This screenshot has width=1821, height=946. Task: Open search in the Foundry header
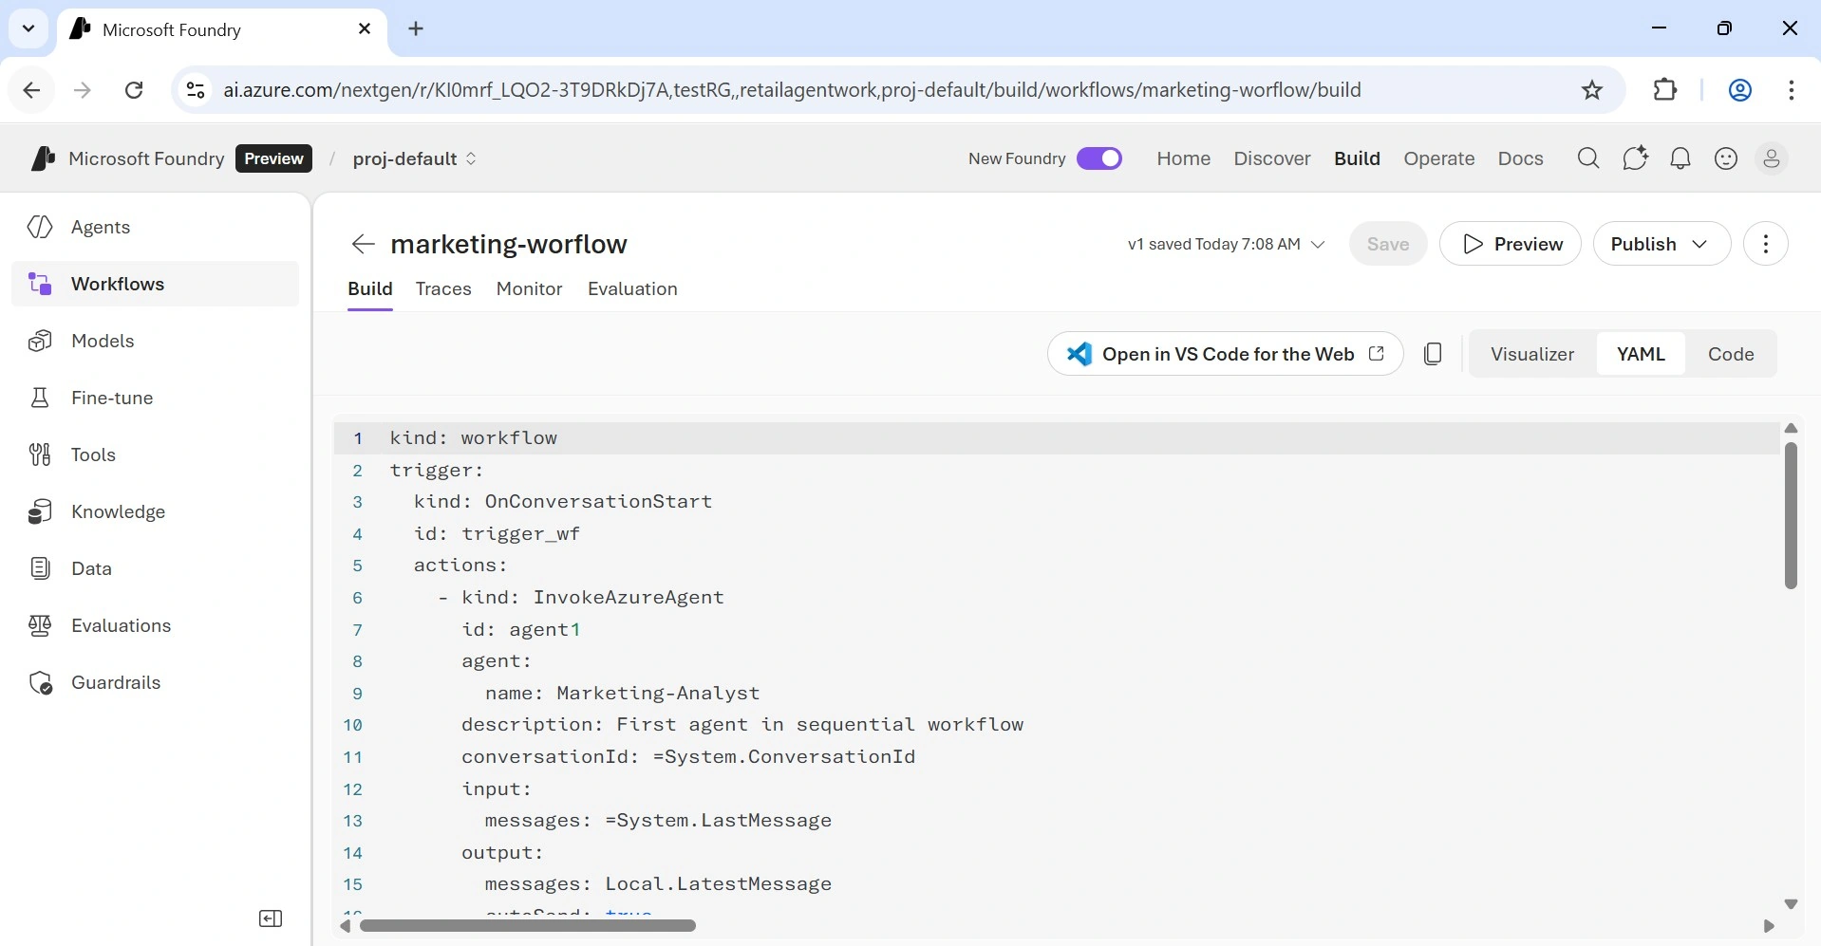1588,158
